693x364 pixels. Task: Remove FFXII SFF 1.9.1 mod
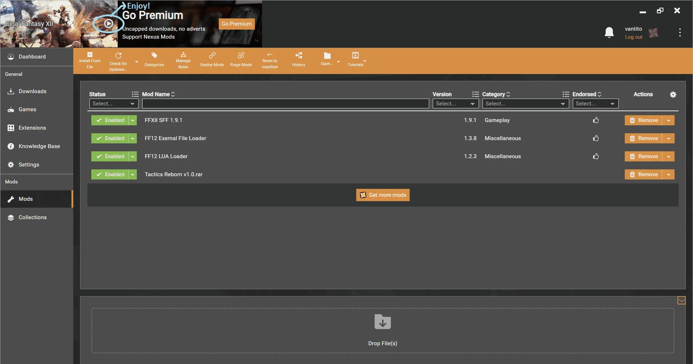tap(644, 120)
